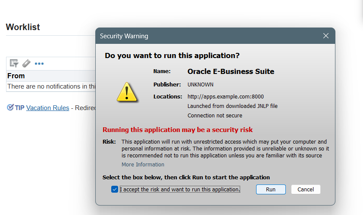This screenshot has height=215, width=363.
Task: Click the Oracle E-Business Suite application name
Action: [x=231, y=71]
